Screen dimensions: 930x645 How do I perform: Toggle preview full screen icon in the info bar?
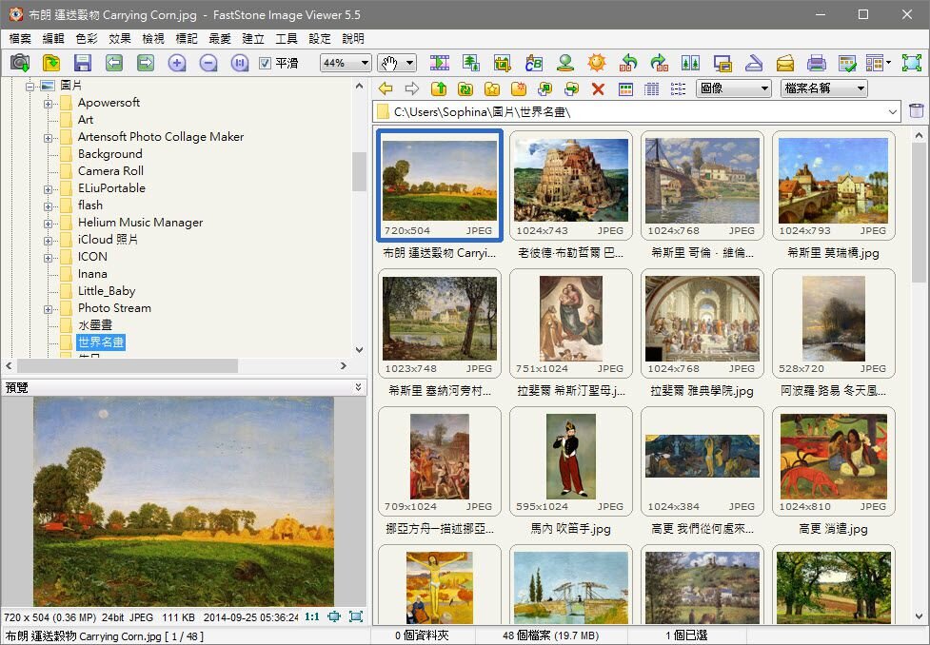(x=356, y=616)
